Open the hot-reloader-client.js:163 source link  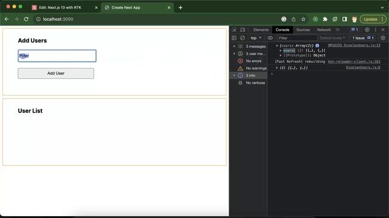[x=354, y=62]
